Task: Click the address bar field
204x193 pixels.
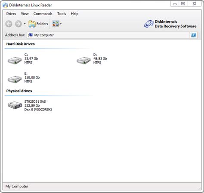Action: (x=108, y=35)
